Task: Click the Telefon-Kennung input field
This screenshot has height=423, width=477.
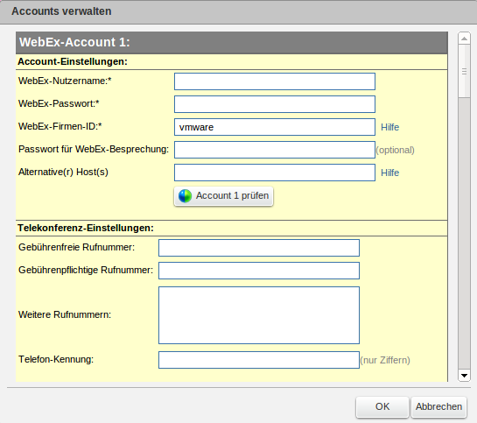Action: [x=259, y=360]
